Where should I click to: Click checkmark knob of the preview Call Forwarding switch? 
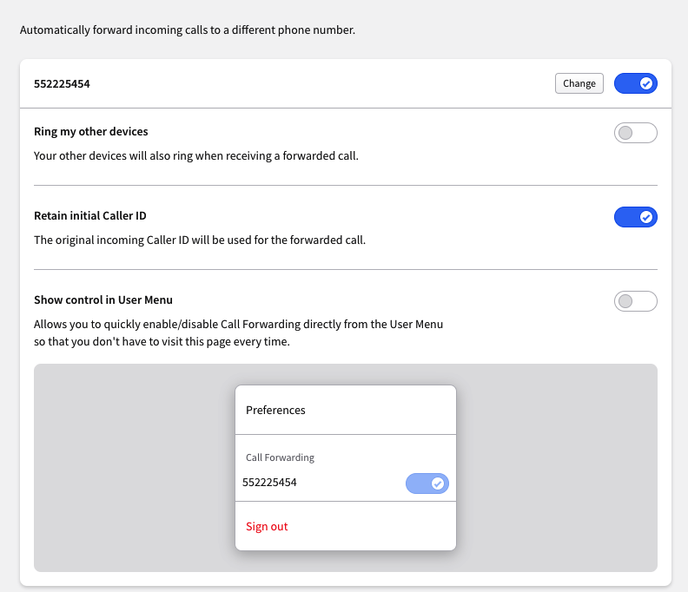438,483
